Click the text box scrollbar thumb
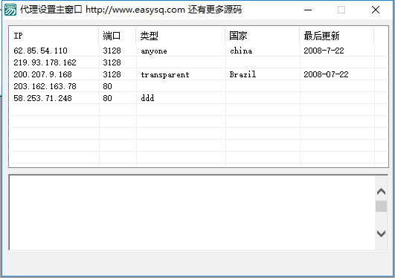 click(381, 206)
